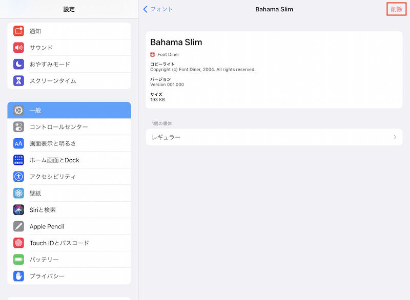410x300 pixels.
Task: Tap the Touch ID fingerprint icon
Action: coord(18,243)
